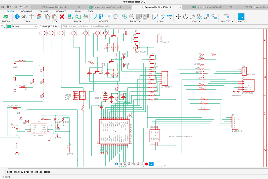Viewport: 268px width, 179px height.
Task: Expand the CONNECT dropdown menu
Action: click(x=104, y=22)
